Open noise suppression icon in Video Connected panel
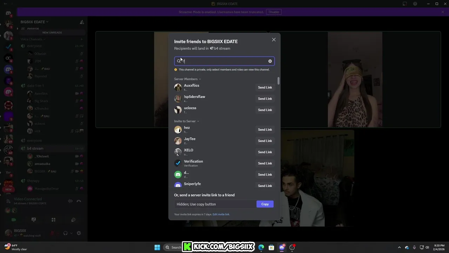 (71, 201)
